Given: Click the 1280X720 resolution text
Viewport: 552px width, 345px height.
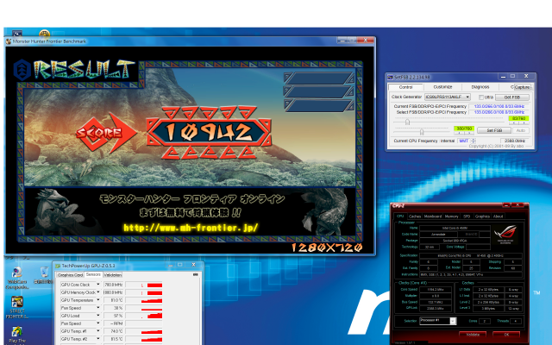Looking at the screenshot, I should [327, 248].
